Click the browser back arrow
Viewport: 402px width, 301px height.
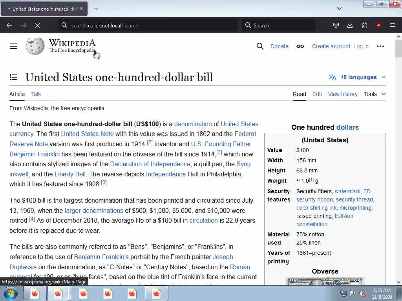point(9,25)
